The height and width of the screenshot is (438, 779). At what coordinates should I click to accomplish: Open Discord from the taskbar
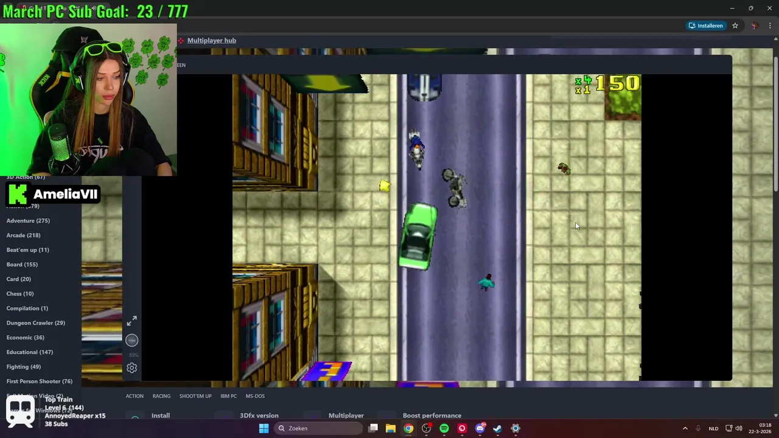tap(480, 428)
